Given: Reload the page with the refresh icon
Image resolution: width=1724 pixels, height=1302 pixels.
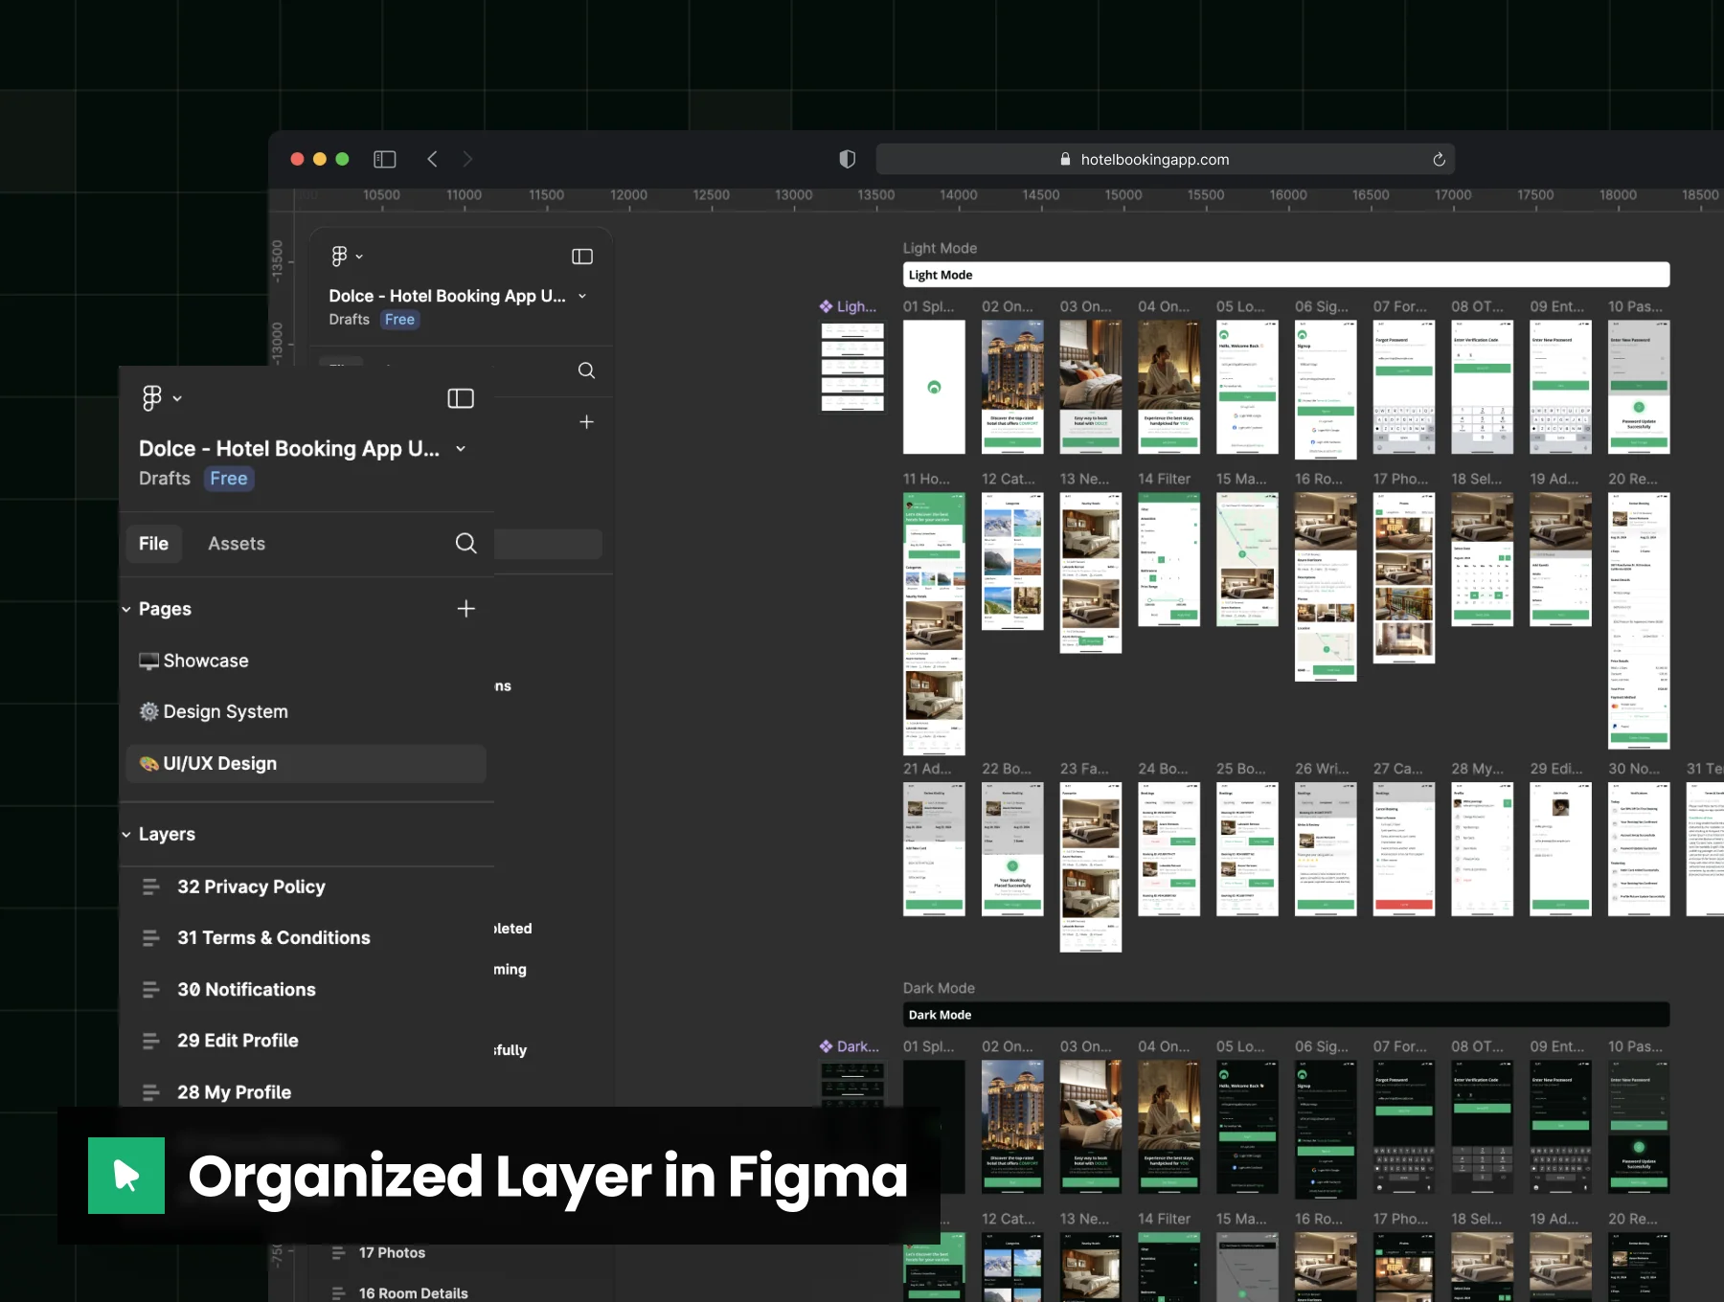Looking at the screenshot, I should [1439, 160].
